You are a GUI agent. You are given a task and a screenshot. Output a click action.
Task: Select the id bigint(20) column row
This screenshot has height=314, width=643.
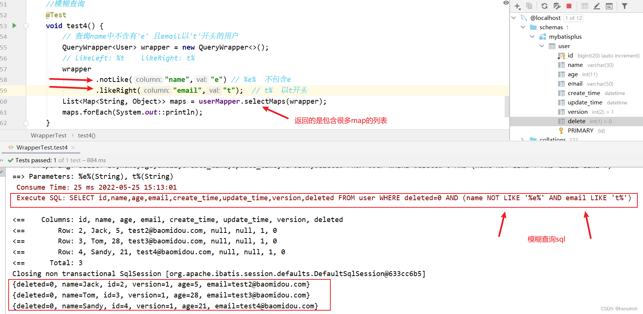pos(576,56)
